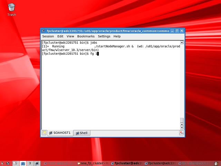This screenshot has width=221, height=166.
Task: Switch to the Shell tab
Action: [82, 133]
